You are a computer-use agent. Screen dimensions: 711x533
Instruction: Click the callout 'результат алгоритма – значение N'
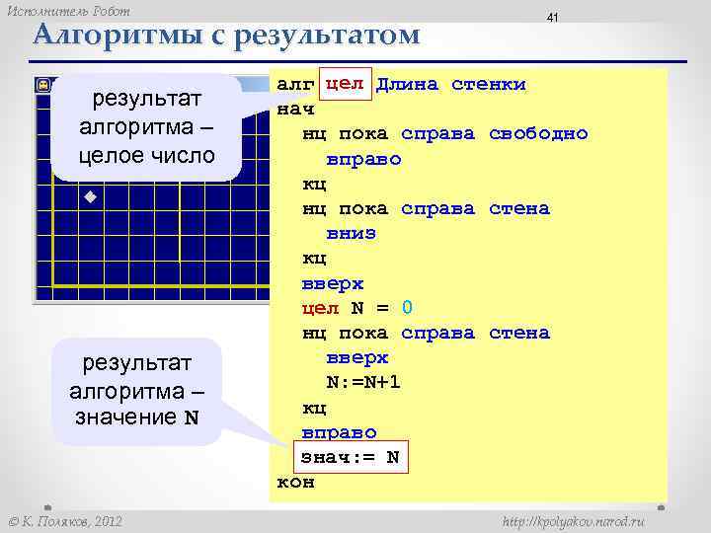[x=136, y=391]
